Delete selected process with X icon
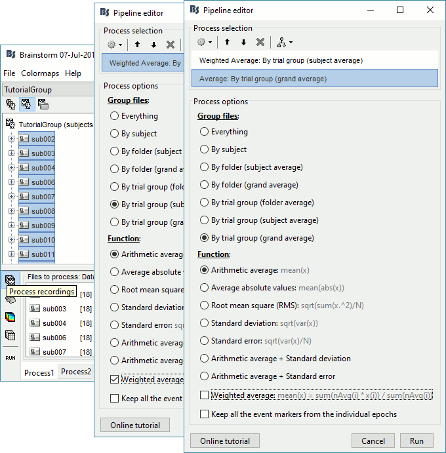 tap(260, 42)
